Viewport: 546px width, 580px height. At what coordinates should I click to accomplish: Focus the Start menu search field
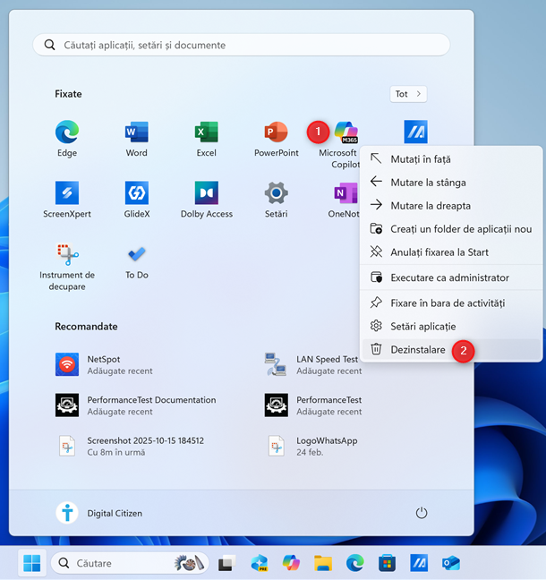[x=242, y=45]
